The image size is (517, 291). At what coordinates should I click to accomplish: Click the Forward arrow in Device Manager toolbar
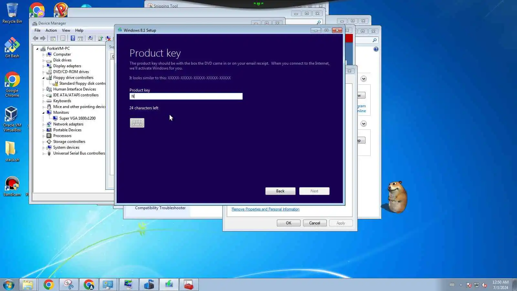click(x=43, y=38)
